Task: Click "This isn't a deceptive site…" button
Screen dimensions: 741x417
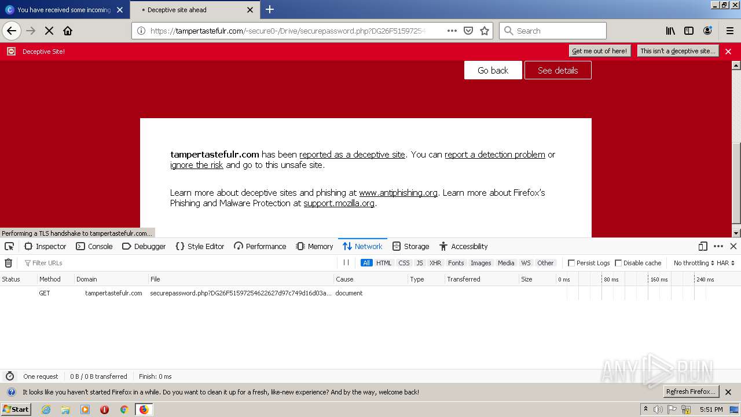Action: pos(678,51)
